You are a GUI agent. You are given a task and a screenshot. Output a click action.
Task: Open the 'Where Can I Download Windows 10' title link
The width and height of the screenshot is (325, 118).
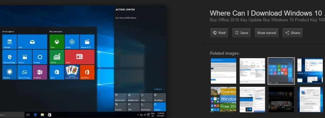coord(267,13)
